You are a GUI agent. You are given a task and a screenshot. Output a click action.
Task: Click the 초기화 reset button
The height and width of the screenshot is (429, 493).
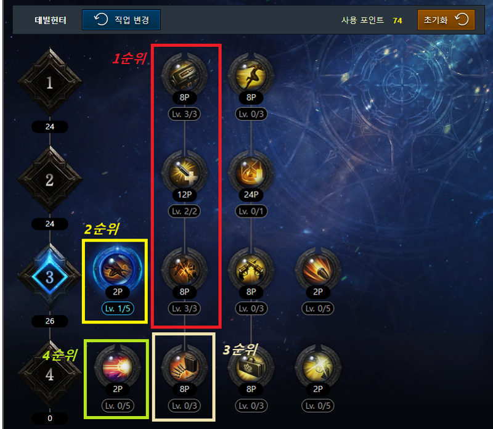pyautogui.click(x=446, y=20)
